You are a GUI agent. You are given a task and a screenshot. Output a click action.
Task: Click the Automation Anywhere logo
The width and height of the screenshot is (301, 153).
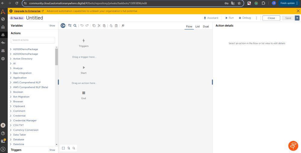[x=3, y=11]
